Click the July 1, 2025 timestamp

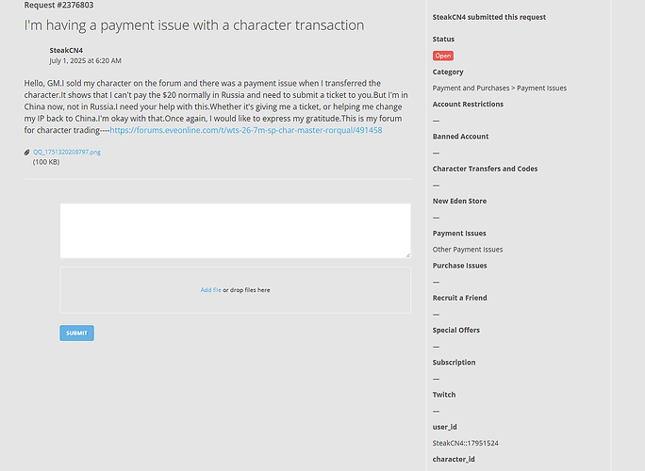(x=85, y=61)
